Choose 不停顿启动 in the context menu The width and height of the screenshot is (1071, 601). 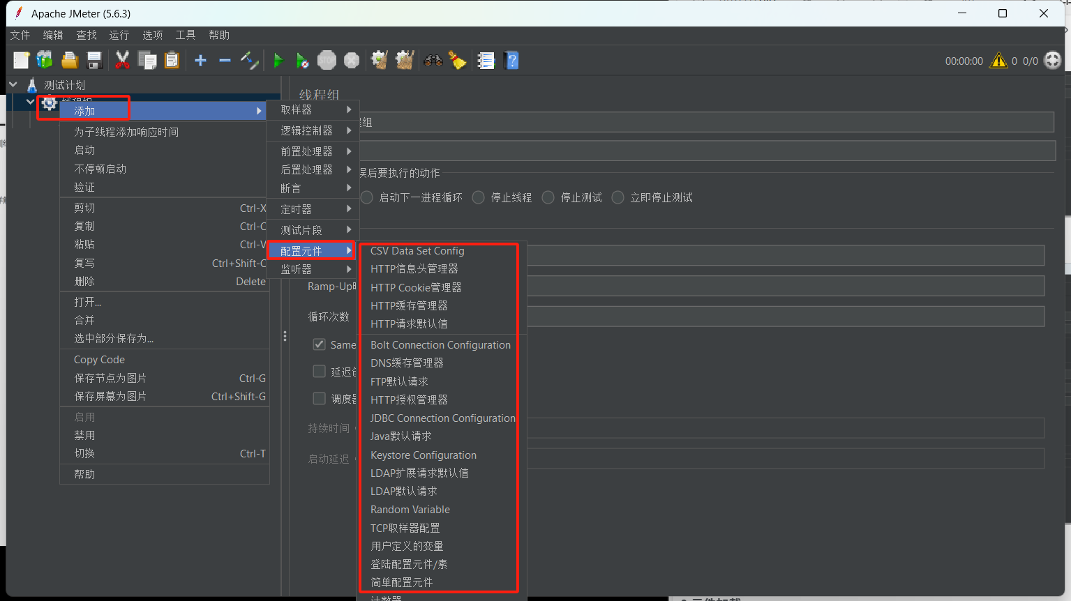click(165, 169)
